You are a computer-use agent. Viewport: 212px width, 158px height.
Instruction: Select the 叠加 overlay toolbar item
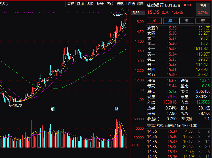pyautogui.click(x=80, y=4)
